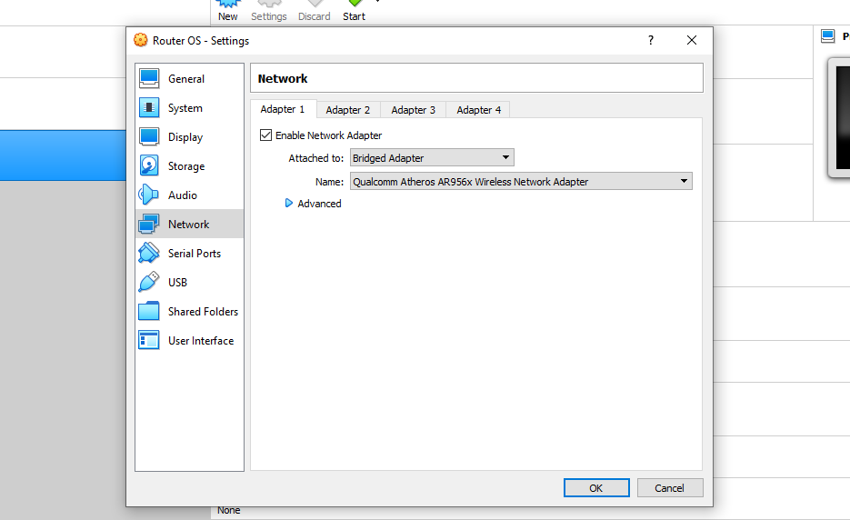Click the help question mark button

(651, 40)
